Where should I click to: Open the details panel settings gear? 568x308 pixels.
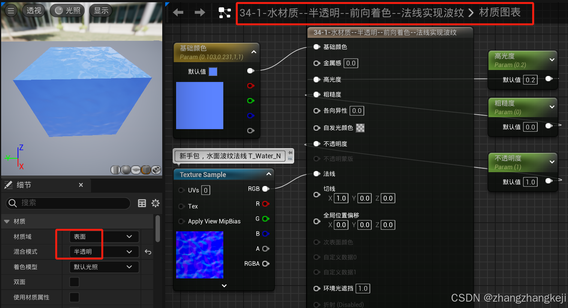coord(155,203)
